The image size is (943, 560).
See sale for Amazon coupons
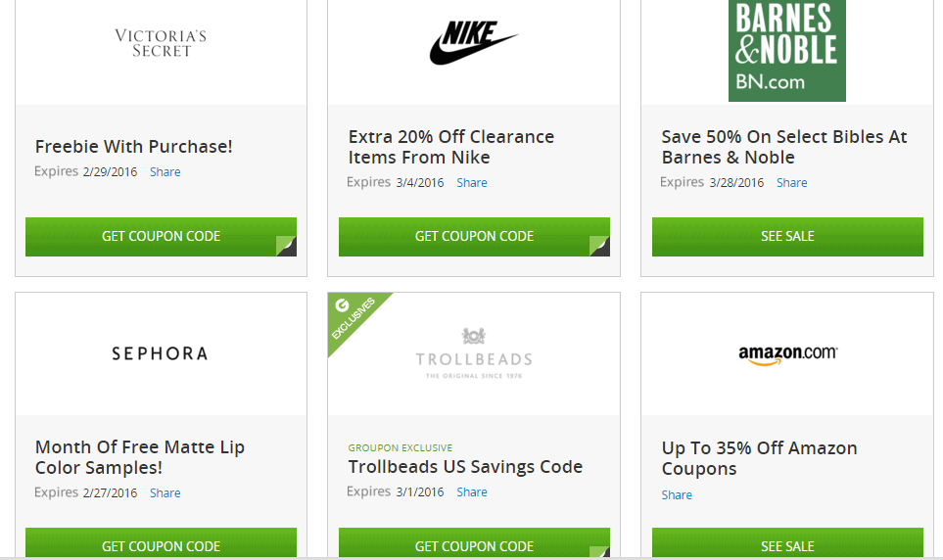tap(787, 543)
